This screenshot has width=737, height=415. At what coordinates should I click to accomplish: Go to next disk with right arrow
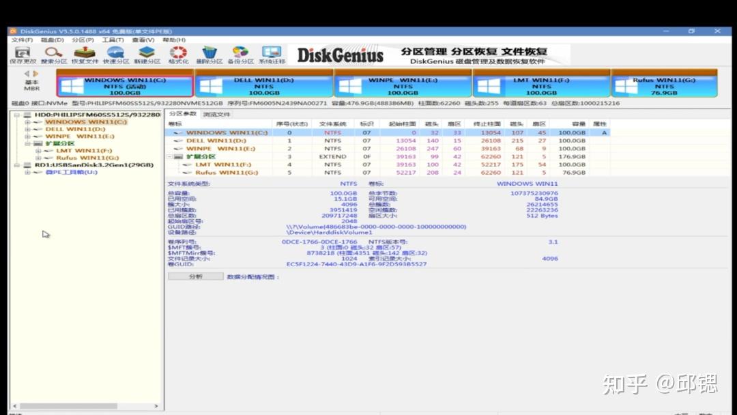(x=35, y=73)
